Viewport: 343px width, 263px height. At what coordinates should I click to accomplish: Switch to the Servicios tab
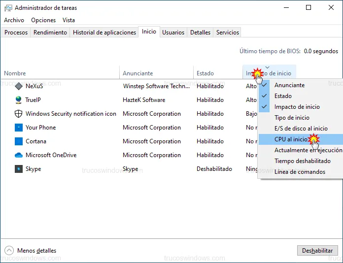pyautogui.click(x=227, y=33)
